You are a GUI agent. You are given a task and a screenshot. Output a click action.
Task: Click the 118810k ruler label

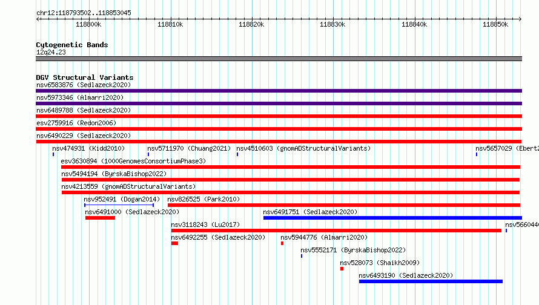(170, 24)
